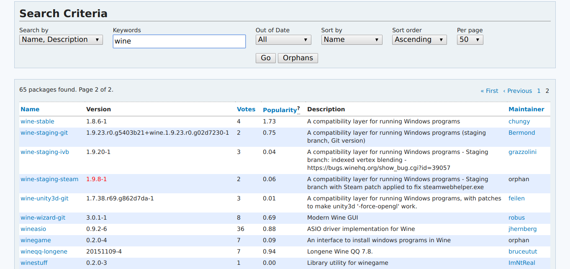The height and width of the screenshot is (269, 570).
Task: Open the Search by dropdown
Action: click(x=61, y=40)
